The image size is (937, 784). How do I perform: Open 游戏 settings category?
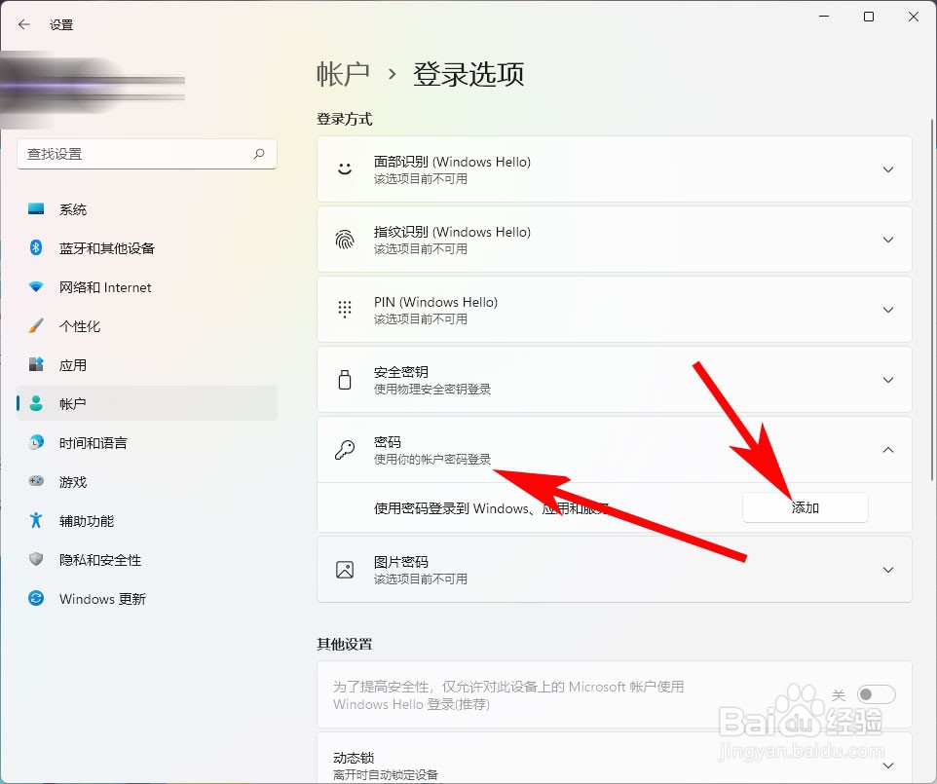(x=147, y=482)
